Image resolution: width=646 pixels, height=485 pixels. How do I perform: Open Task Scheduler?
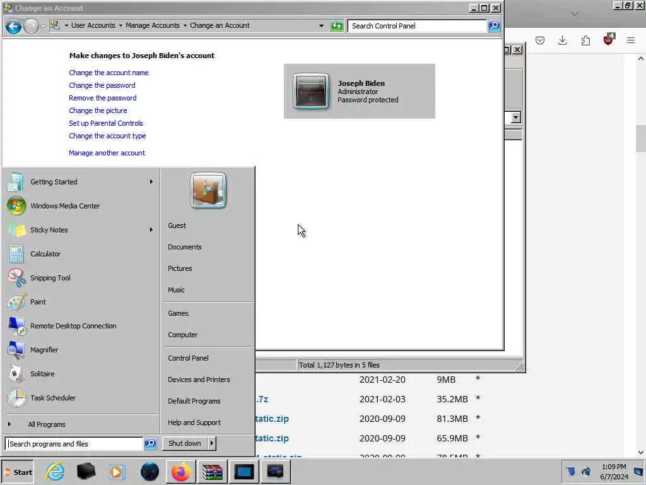point(80,398)
